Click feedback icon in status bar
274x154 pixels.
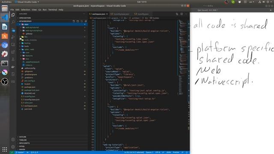point(182,152)
